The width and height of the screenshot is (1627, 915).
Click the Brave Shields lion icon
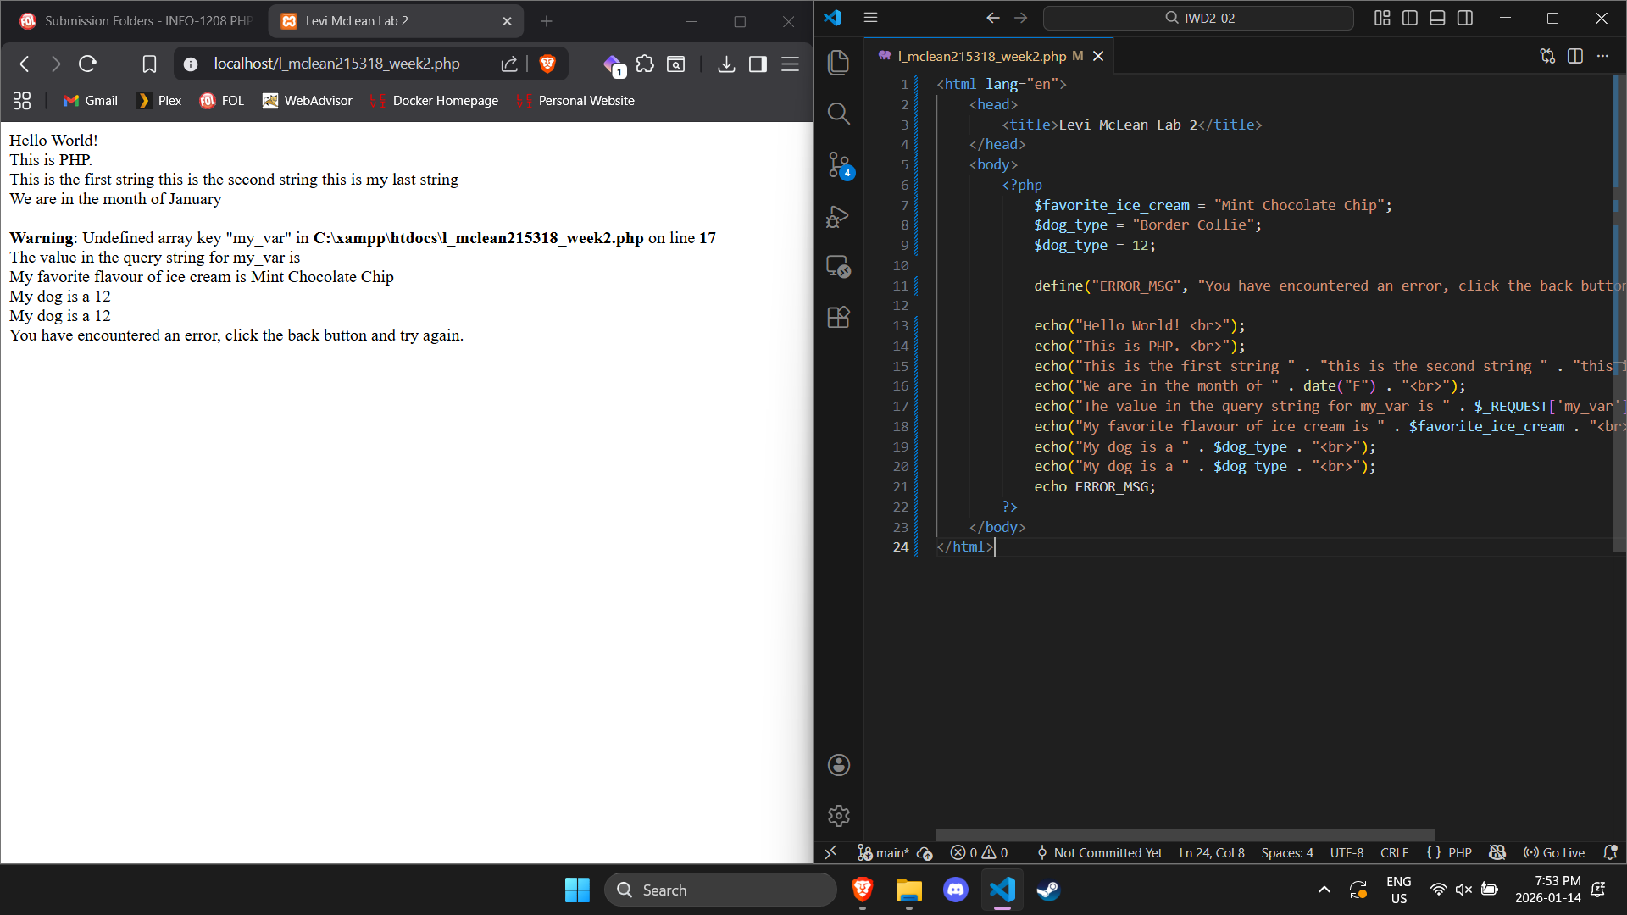click(x=547, y=64)
